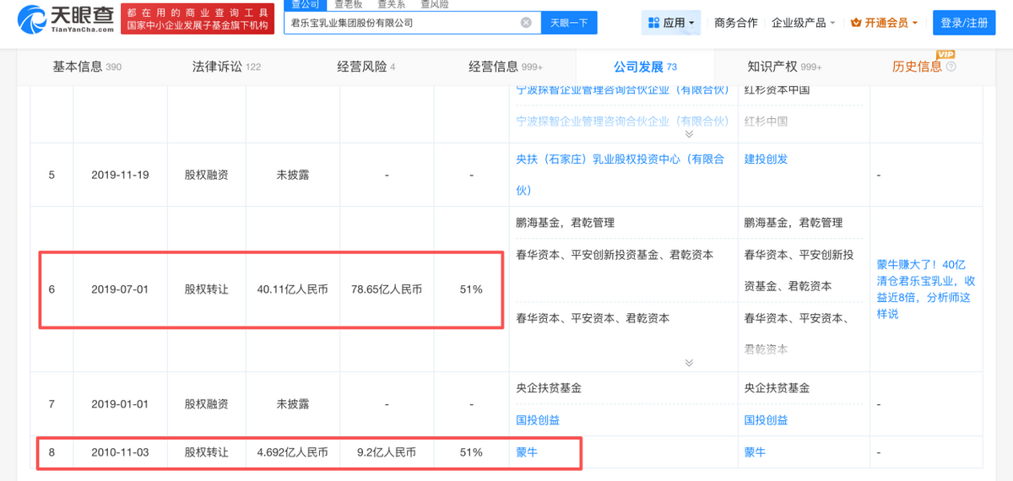Select the date cell 2019-07-01
1013x481 pixels.
click(120, 289)
